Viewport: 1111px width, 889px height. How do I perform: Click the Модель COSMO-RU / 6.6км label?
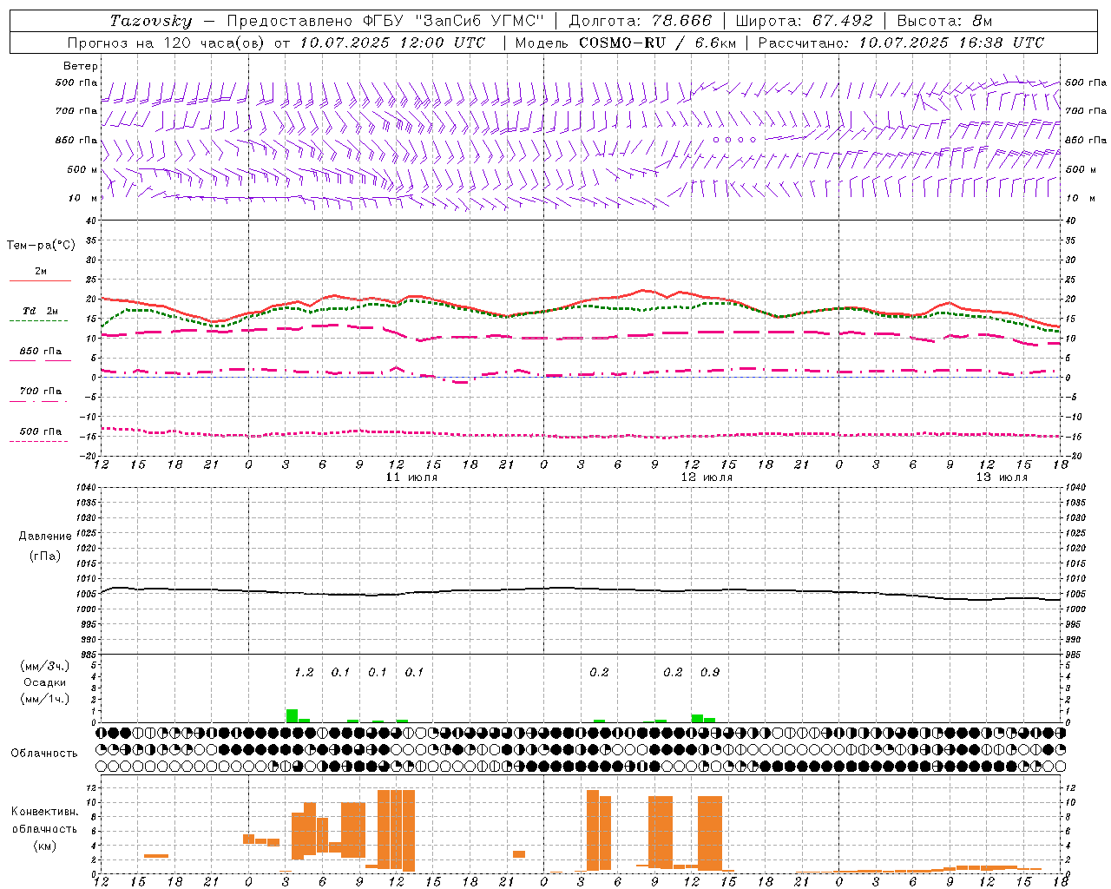pos(625,43)
